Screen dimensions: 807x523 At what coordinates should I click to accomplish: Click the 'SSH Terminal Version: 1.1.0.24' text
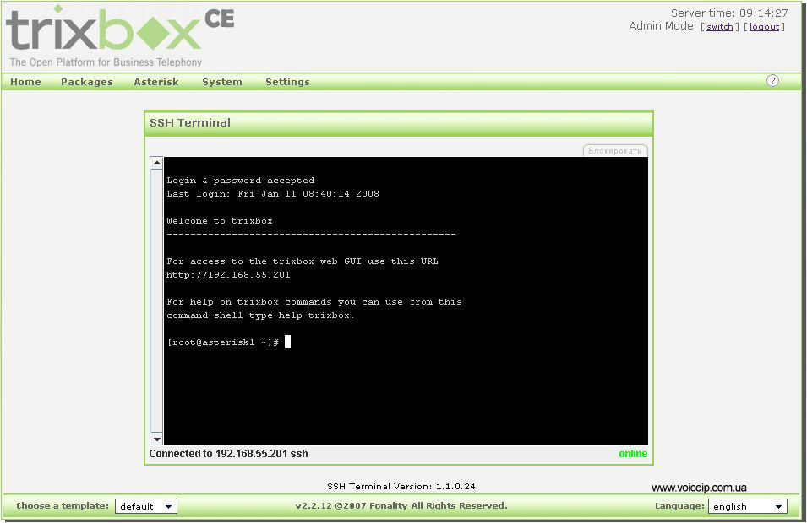coord(401,486)
